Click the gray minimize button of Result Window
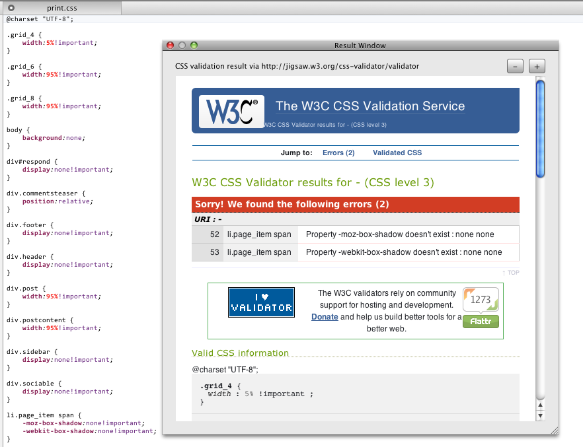 point(182,46)
